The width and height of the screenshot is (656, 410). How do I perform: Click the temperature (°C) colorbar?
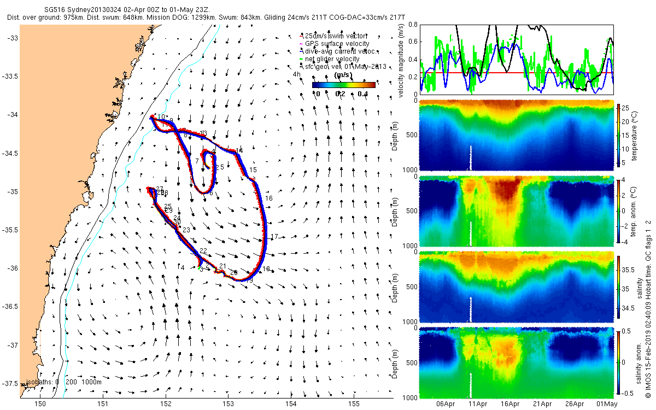click(x=618, y=136)
